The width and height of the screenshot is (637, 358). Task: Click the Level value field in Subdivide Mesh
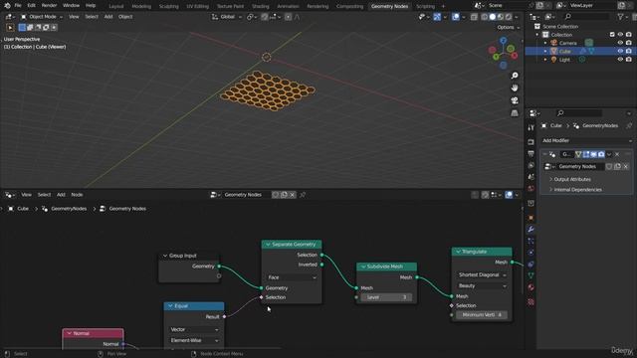386,297
